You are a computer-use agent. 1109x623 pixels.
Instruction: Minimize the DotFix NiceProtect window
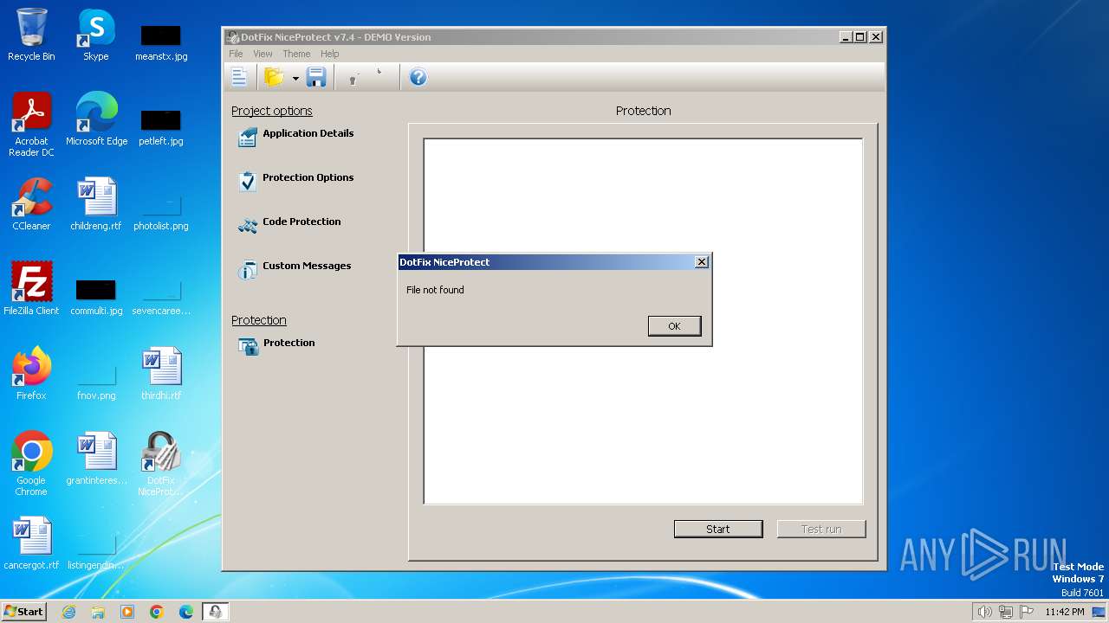[845, 37]
